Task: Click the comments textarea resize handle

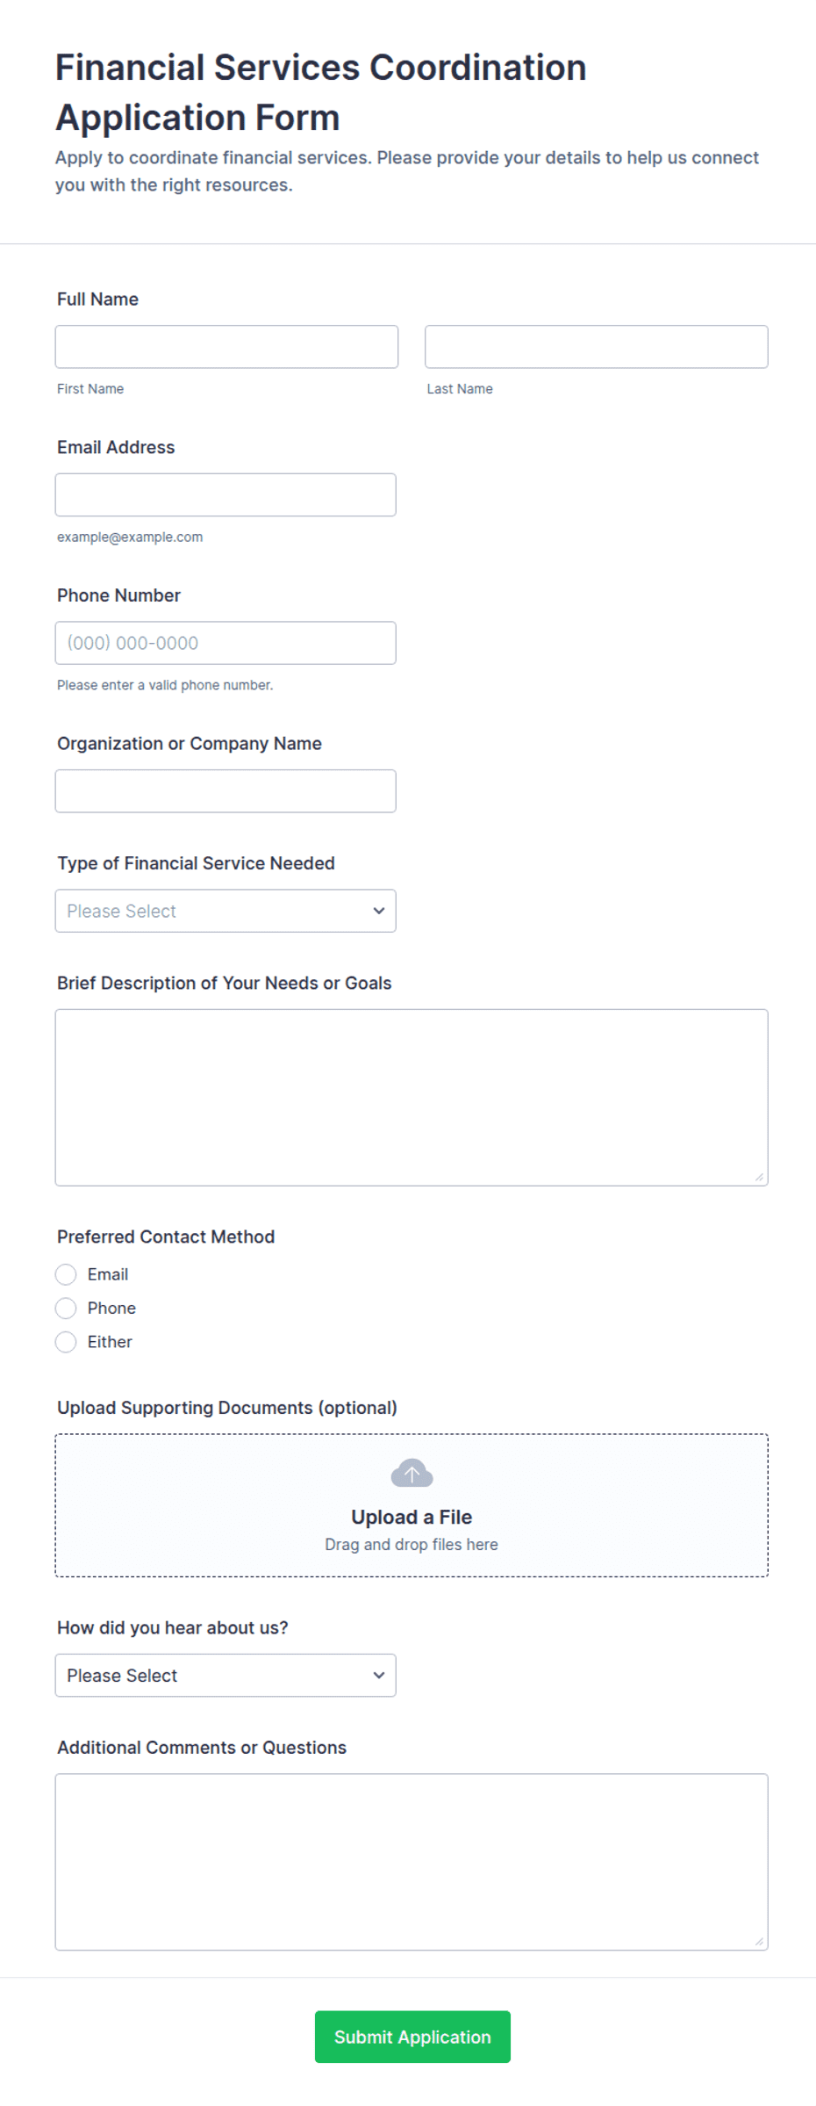Action: [x=759, y=1942]
